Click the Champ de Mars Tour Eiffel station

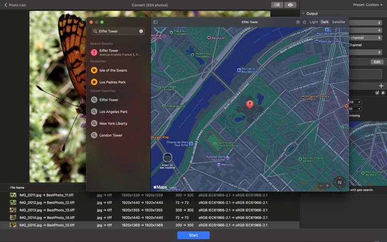191,143
